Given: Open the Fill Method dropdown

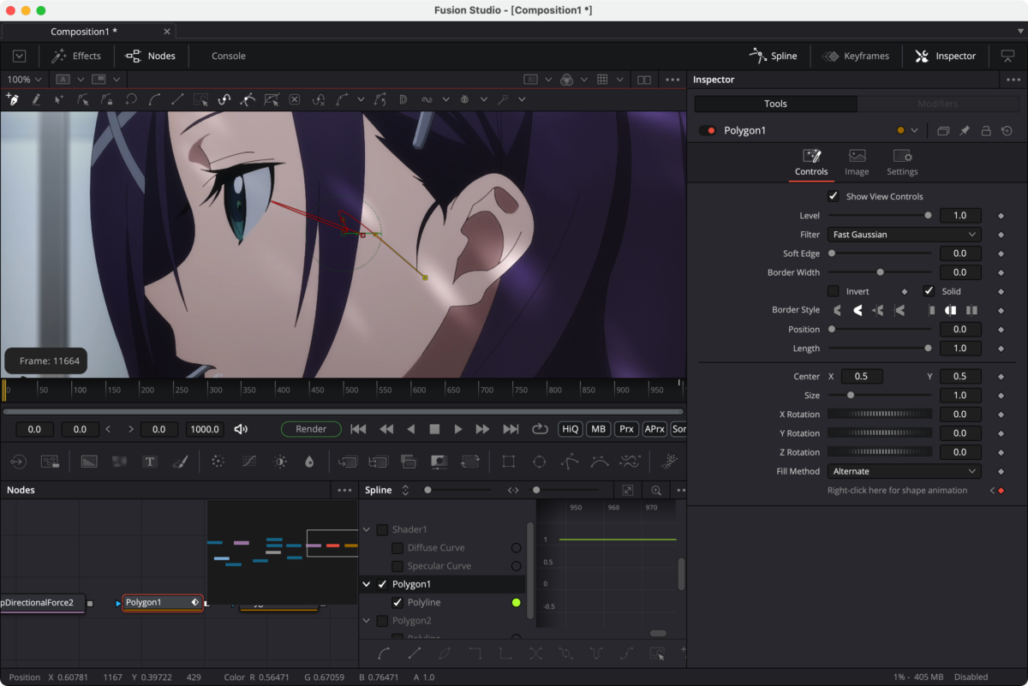Looking at the screenshot, I should (904, 471).
